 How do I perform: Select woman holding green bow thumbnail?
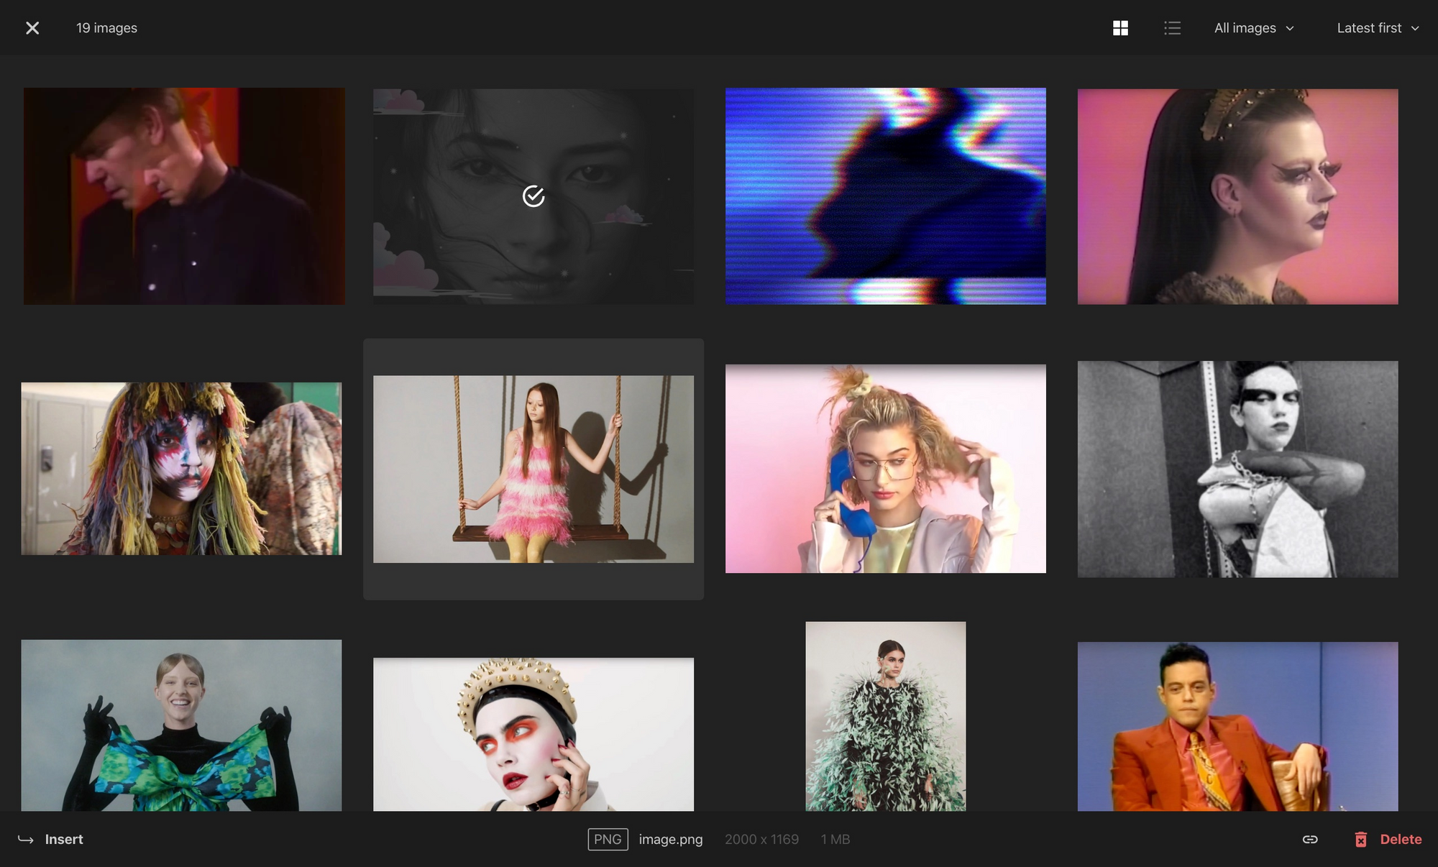click(x=181, y=725)
